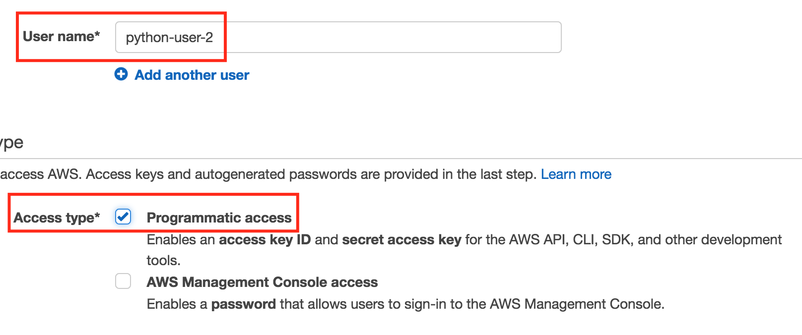Image resolution: width=802 pixels, height=335 pixels.
Task: Click the plus icon beside Add another user
Action: coord(121,74)
